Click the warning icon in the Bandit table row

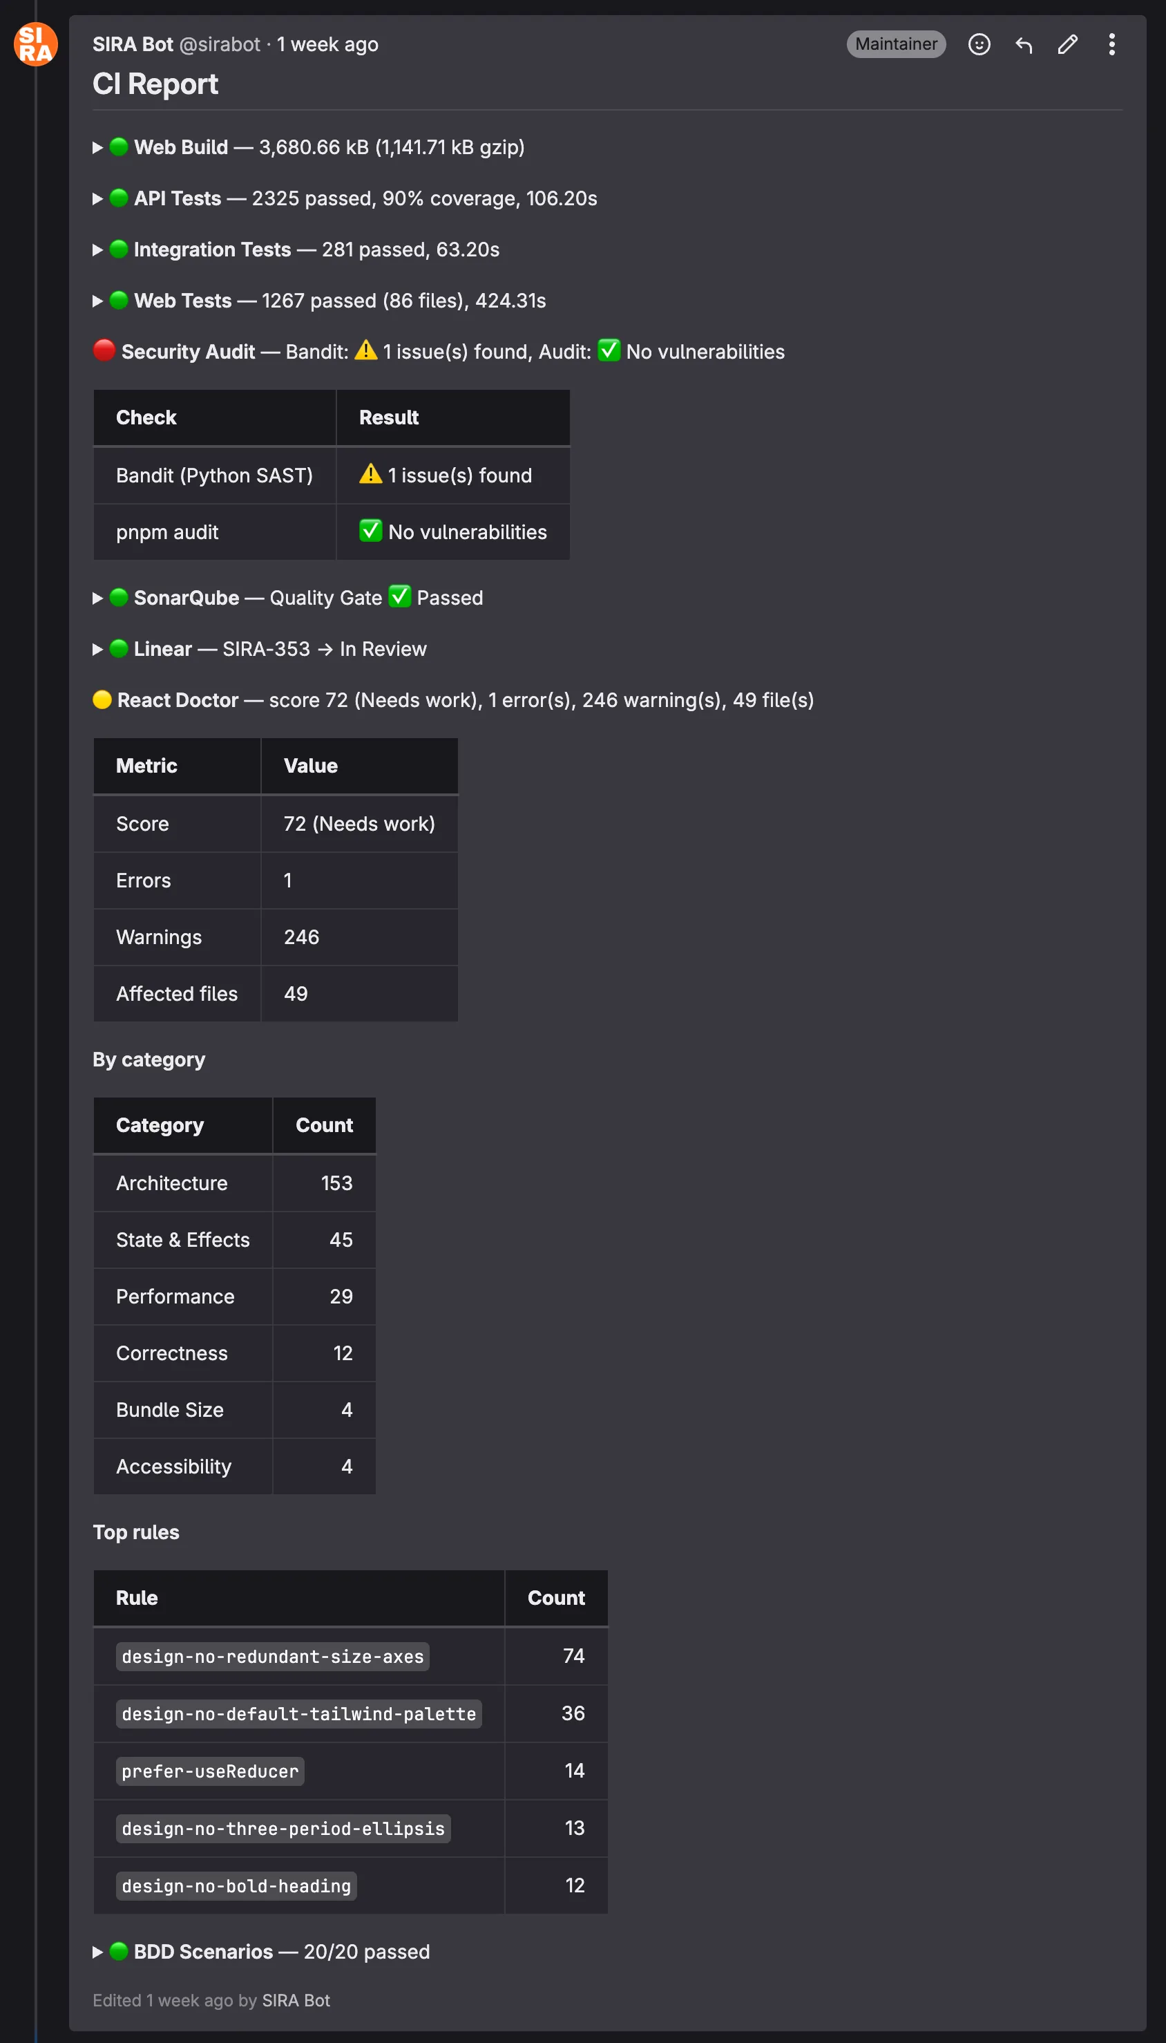pos(371,474)
